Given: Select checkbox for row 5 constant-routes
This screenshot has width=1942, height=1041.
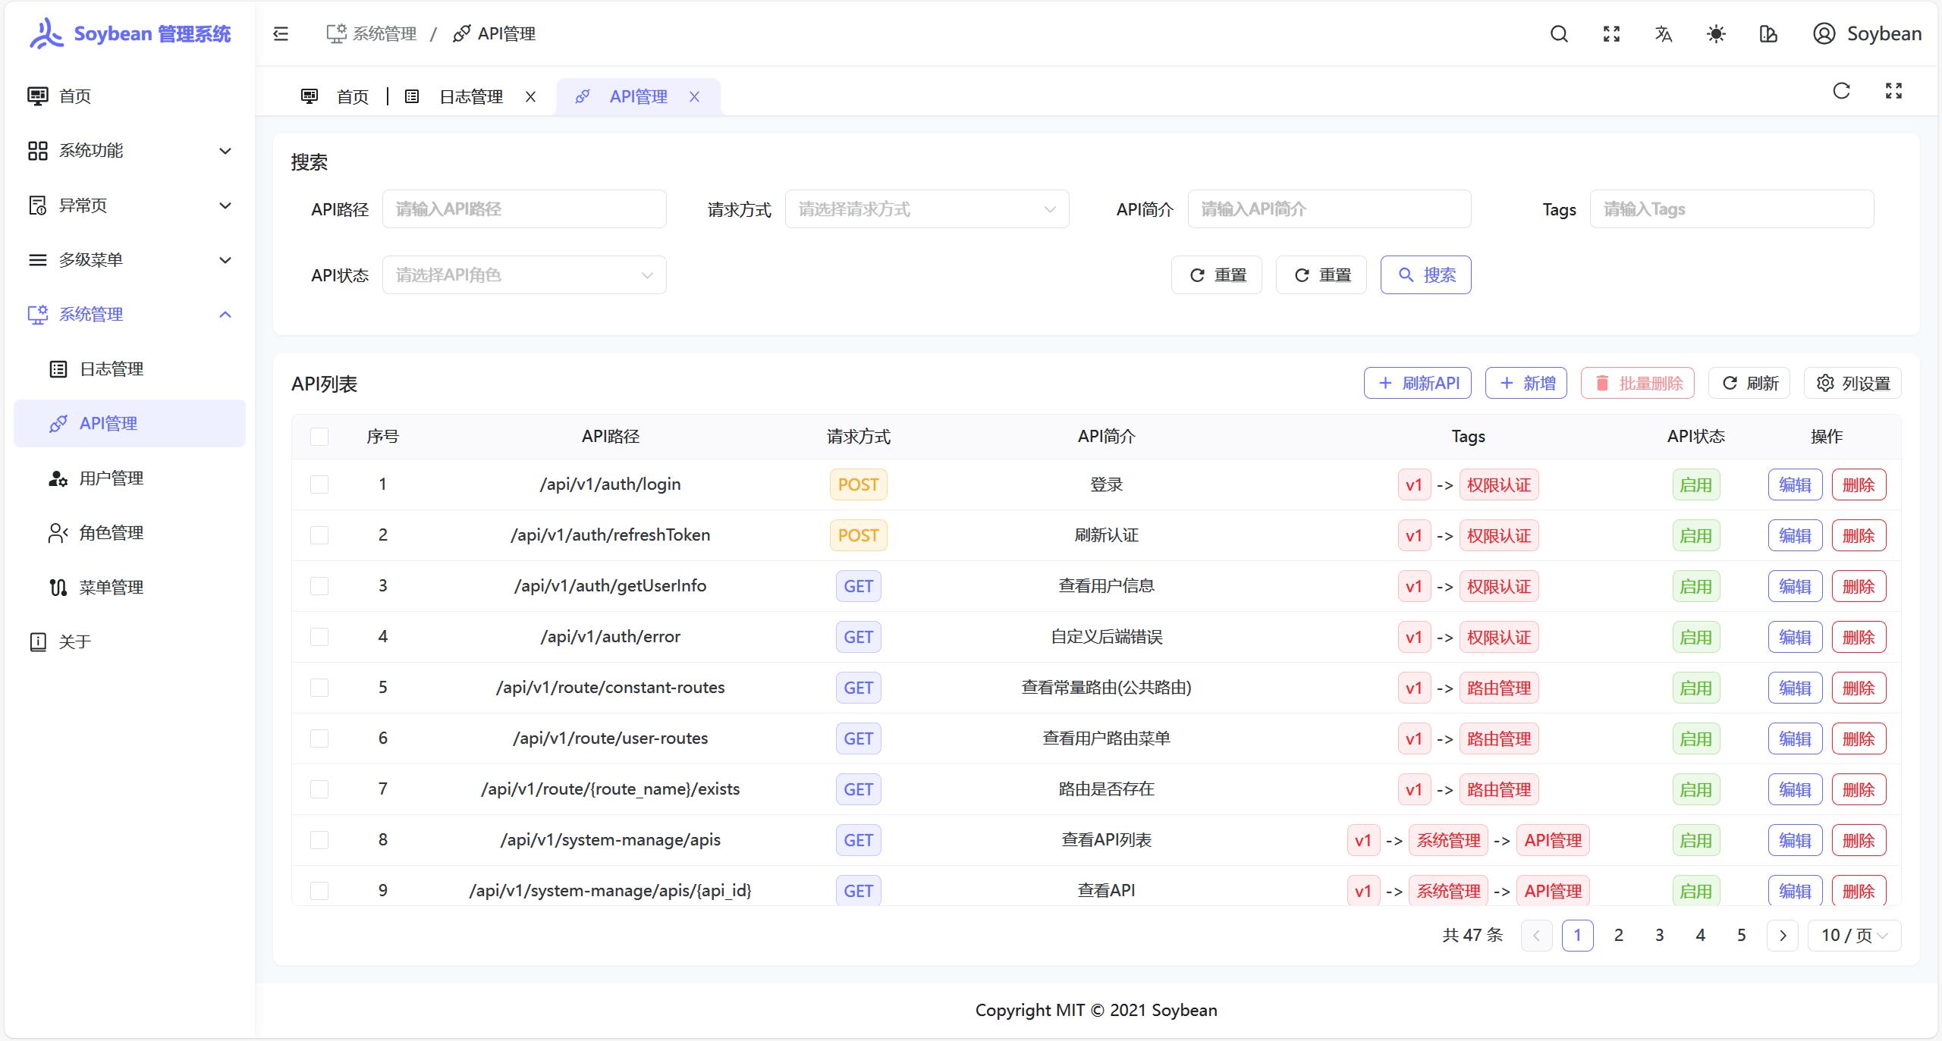Looking at the screenshot, I should [x=319, y=688].
